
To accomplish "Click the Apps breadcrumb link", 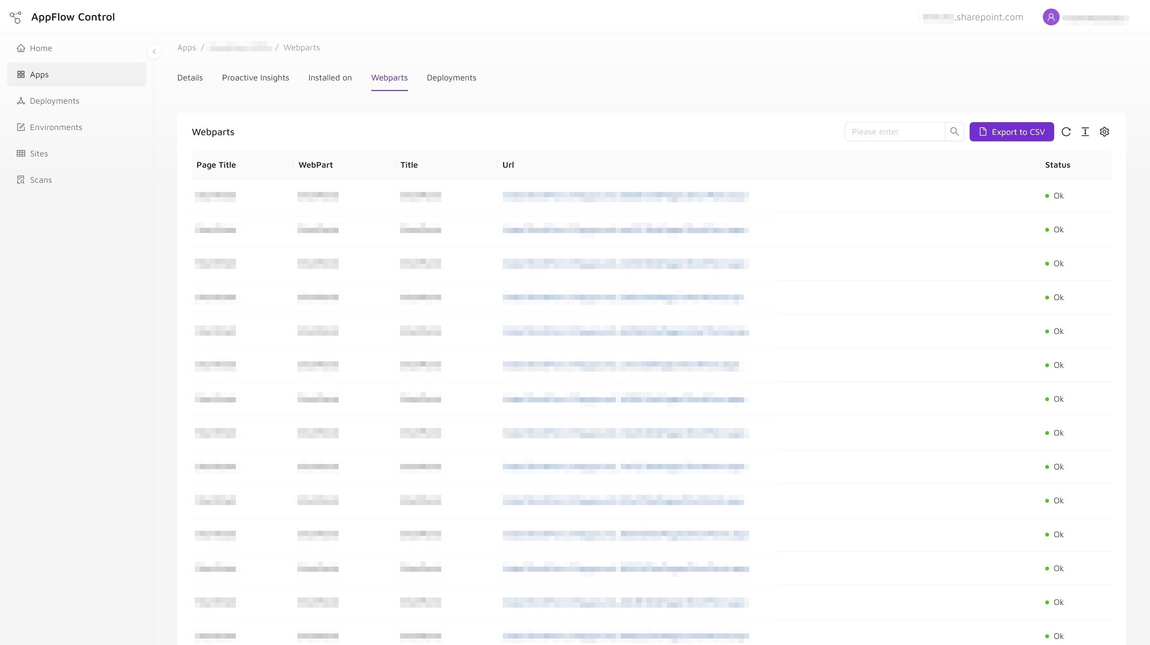I will coord(187,47).
